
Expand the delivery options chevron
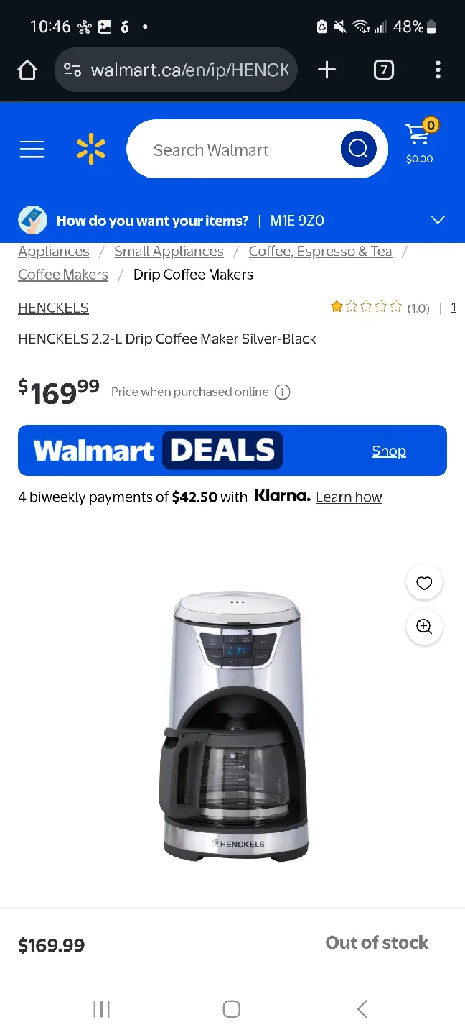438,220
